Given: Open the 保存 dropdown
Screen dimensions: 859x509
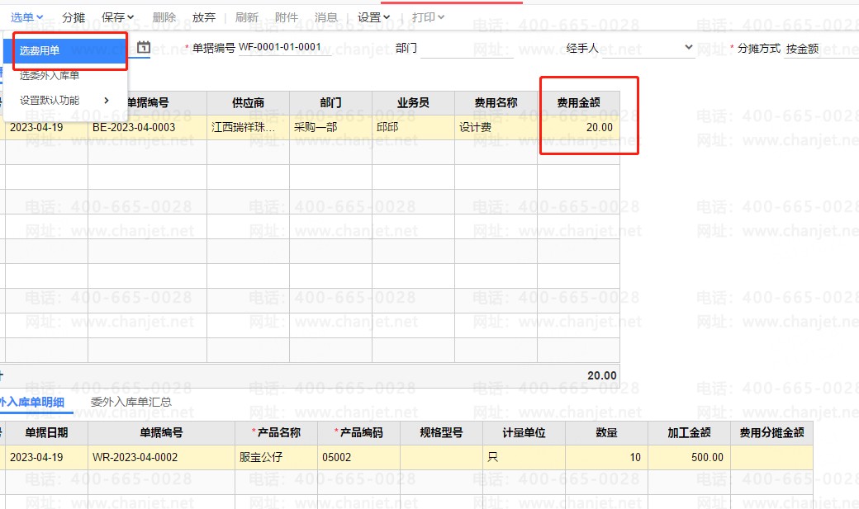Looking at the screenshot, I should (x=117, y=17).
